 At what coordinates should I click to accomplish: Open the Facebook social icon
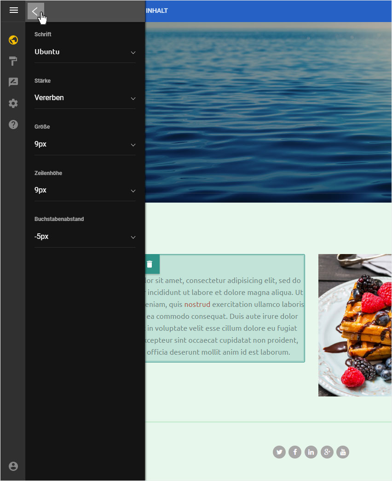(295, 452)
